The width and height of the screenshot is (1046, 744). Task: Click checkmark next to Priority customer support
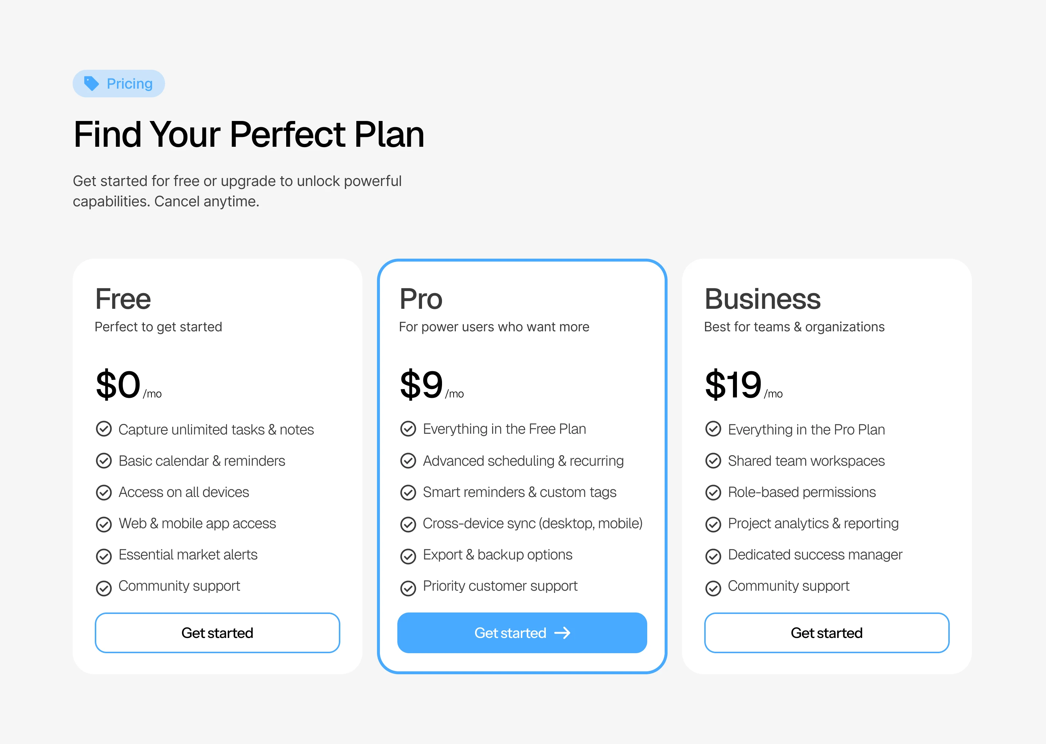(x=408, y=587)
